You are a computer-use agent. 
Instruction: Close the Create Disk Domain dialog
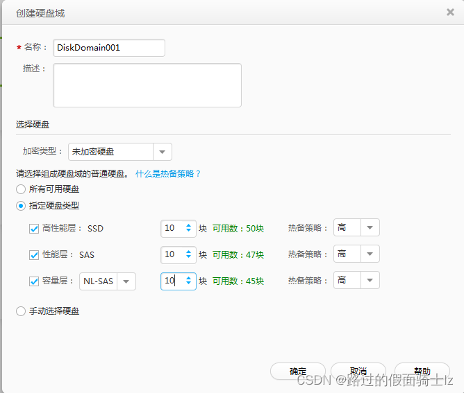coord(450,12)
